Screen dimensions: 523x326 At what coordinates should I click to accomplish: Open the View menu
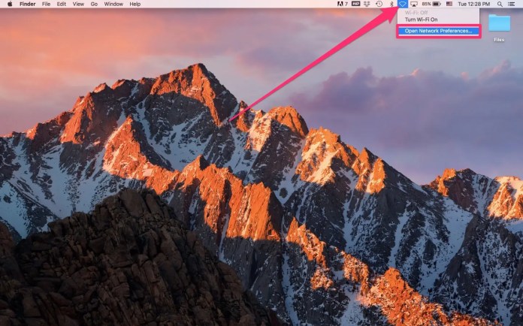pos(78,4)
